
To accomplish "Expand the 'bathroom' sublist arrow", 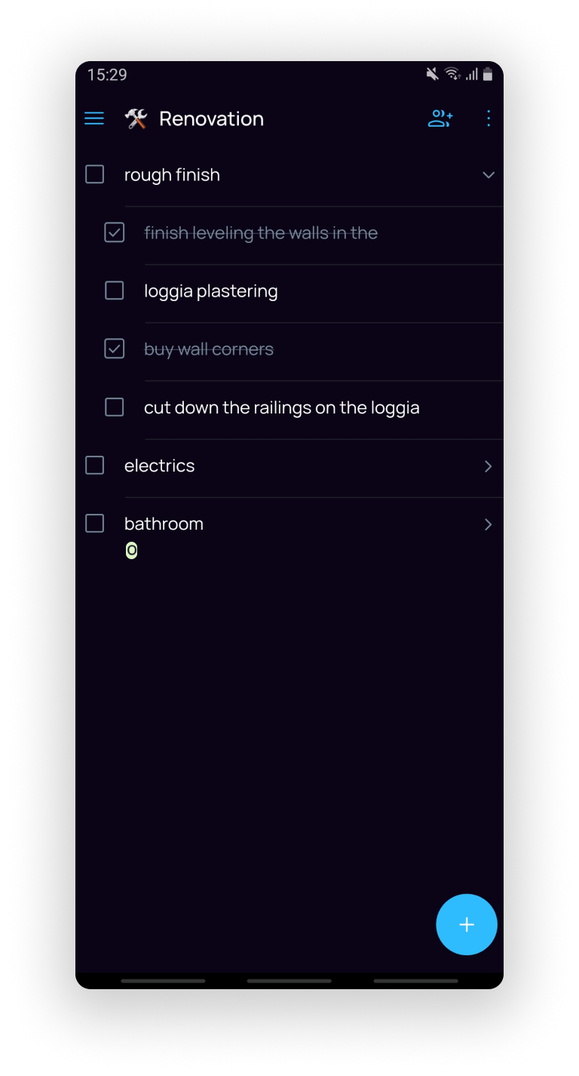I will click(x=488, y=524).
